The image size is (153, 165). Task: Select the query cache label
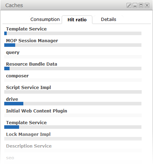click(x=13, y=53)
